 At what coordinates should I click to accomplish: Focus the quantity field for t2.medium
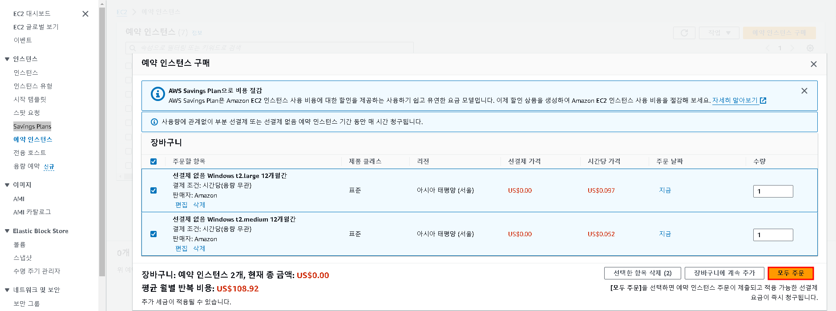[773, 235]
